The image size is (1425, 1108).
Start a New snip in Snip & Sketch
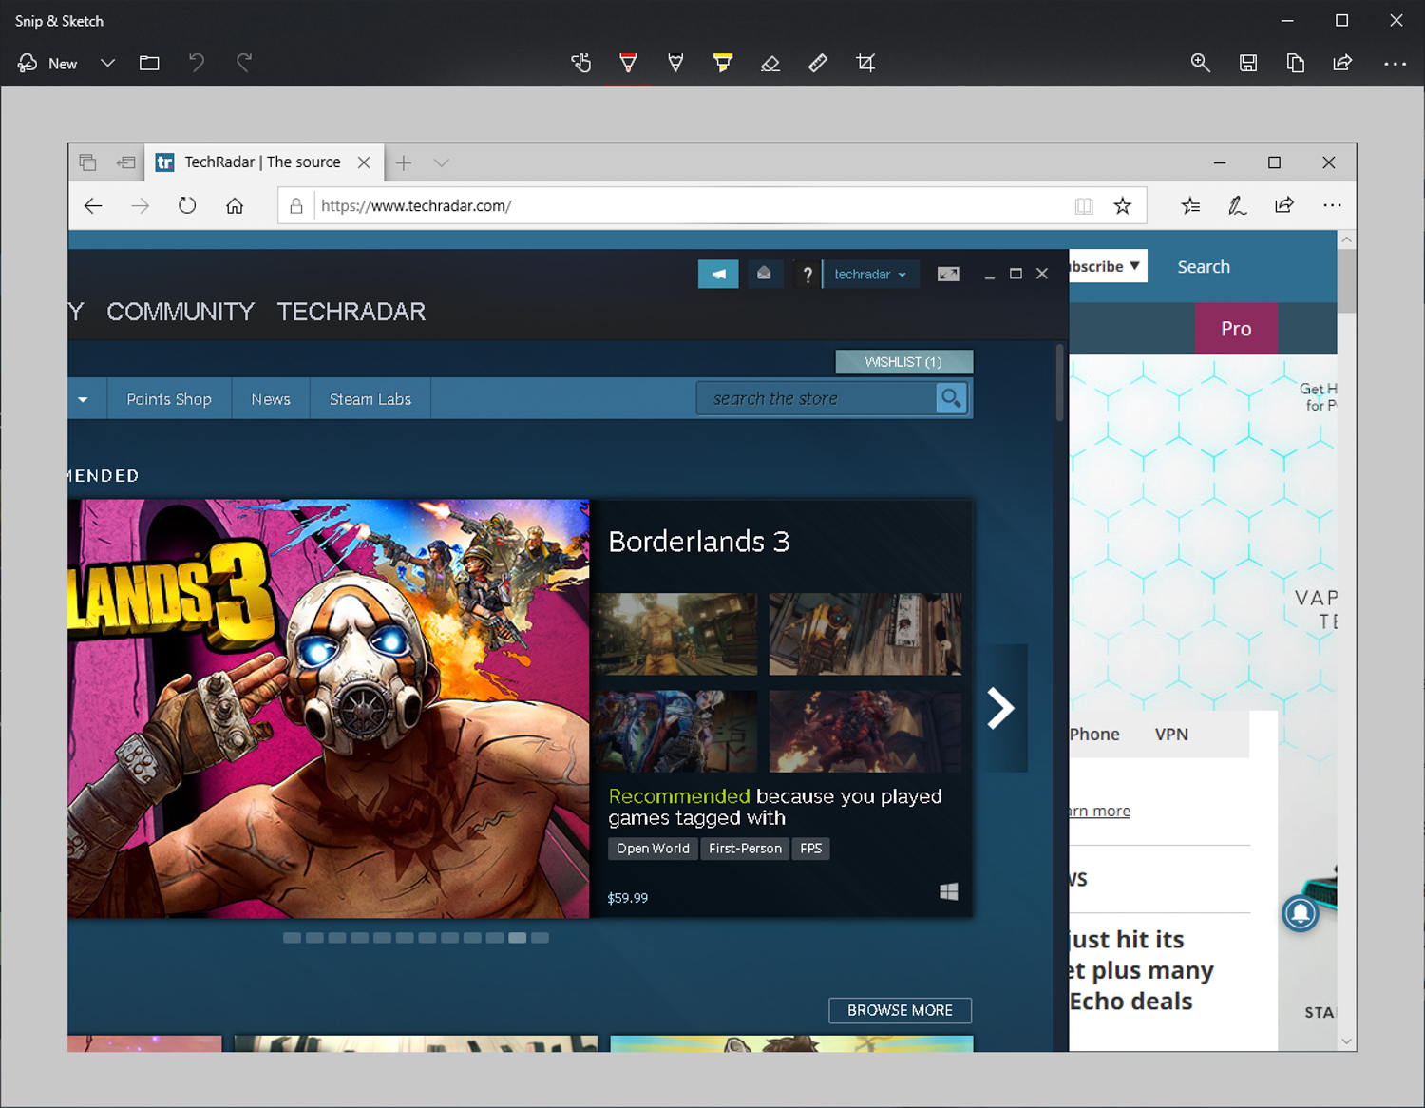47,64
